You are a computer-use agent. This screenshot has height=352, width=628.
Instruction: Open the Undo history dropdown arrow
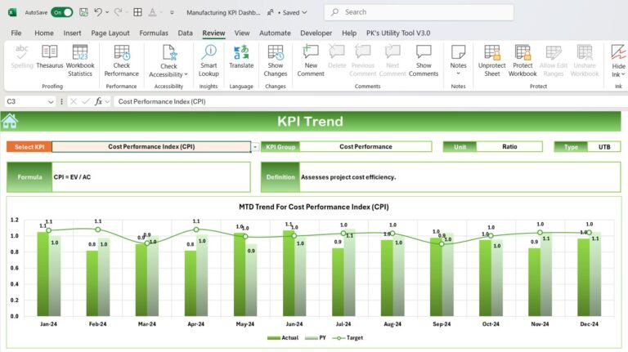[x=107, y=12]
